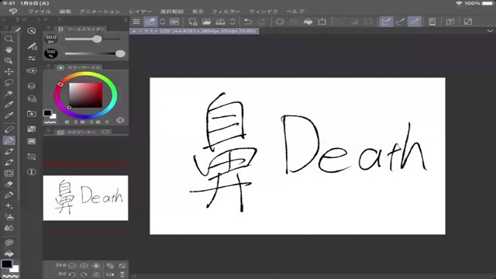Select the Auto select magic wand tool
The image size is (496, 279).
pos(9,93)
